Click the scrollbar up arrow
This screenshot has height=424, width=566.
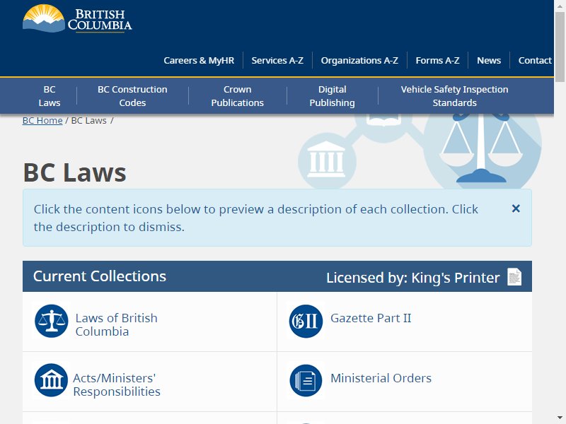click(x=560, y=5)
